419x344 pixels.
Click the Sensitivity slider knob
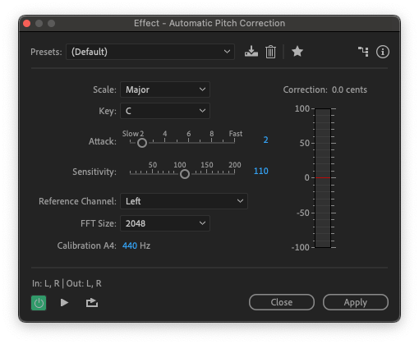(x=185, y=174)
